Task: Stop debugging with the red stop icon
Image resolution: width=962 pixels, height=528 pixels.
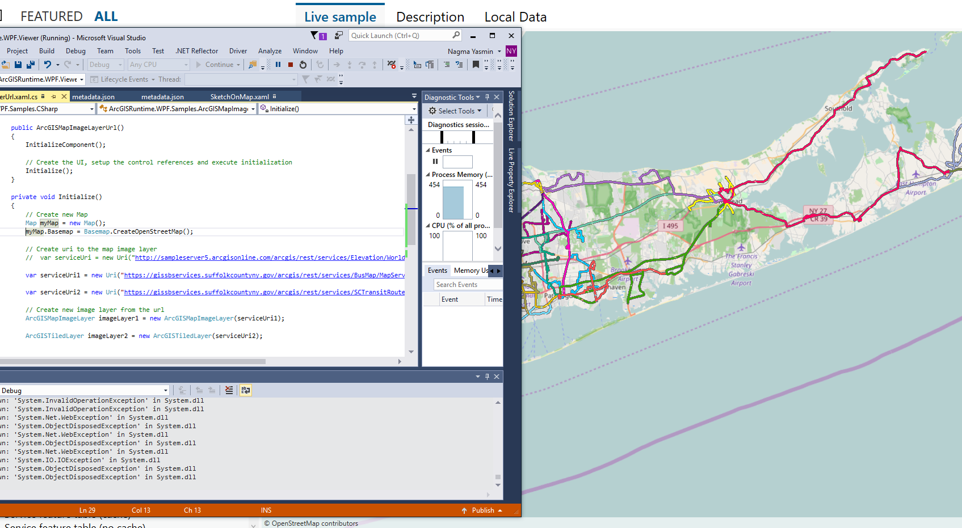Action: click(x=291, y=65)
